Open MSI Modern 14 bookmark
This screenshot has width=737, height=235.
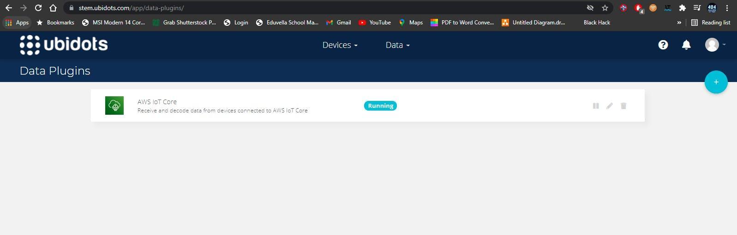(x=114, y=23)
